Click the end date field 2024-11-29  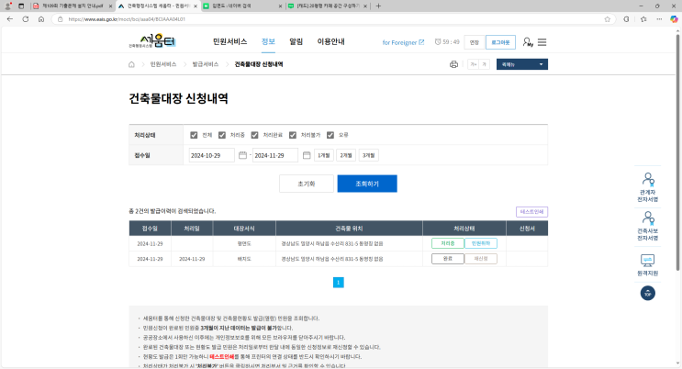point(274,155)
